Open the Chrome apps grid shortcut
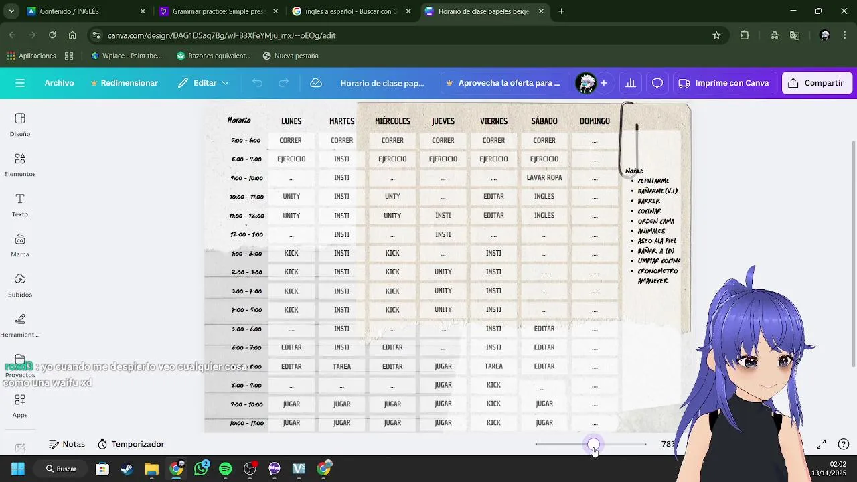Viewport: 857px width, 482px height. click(x=69, y=56)
